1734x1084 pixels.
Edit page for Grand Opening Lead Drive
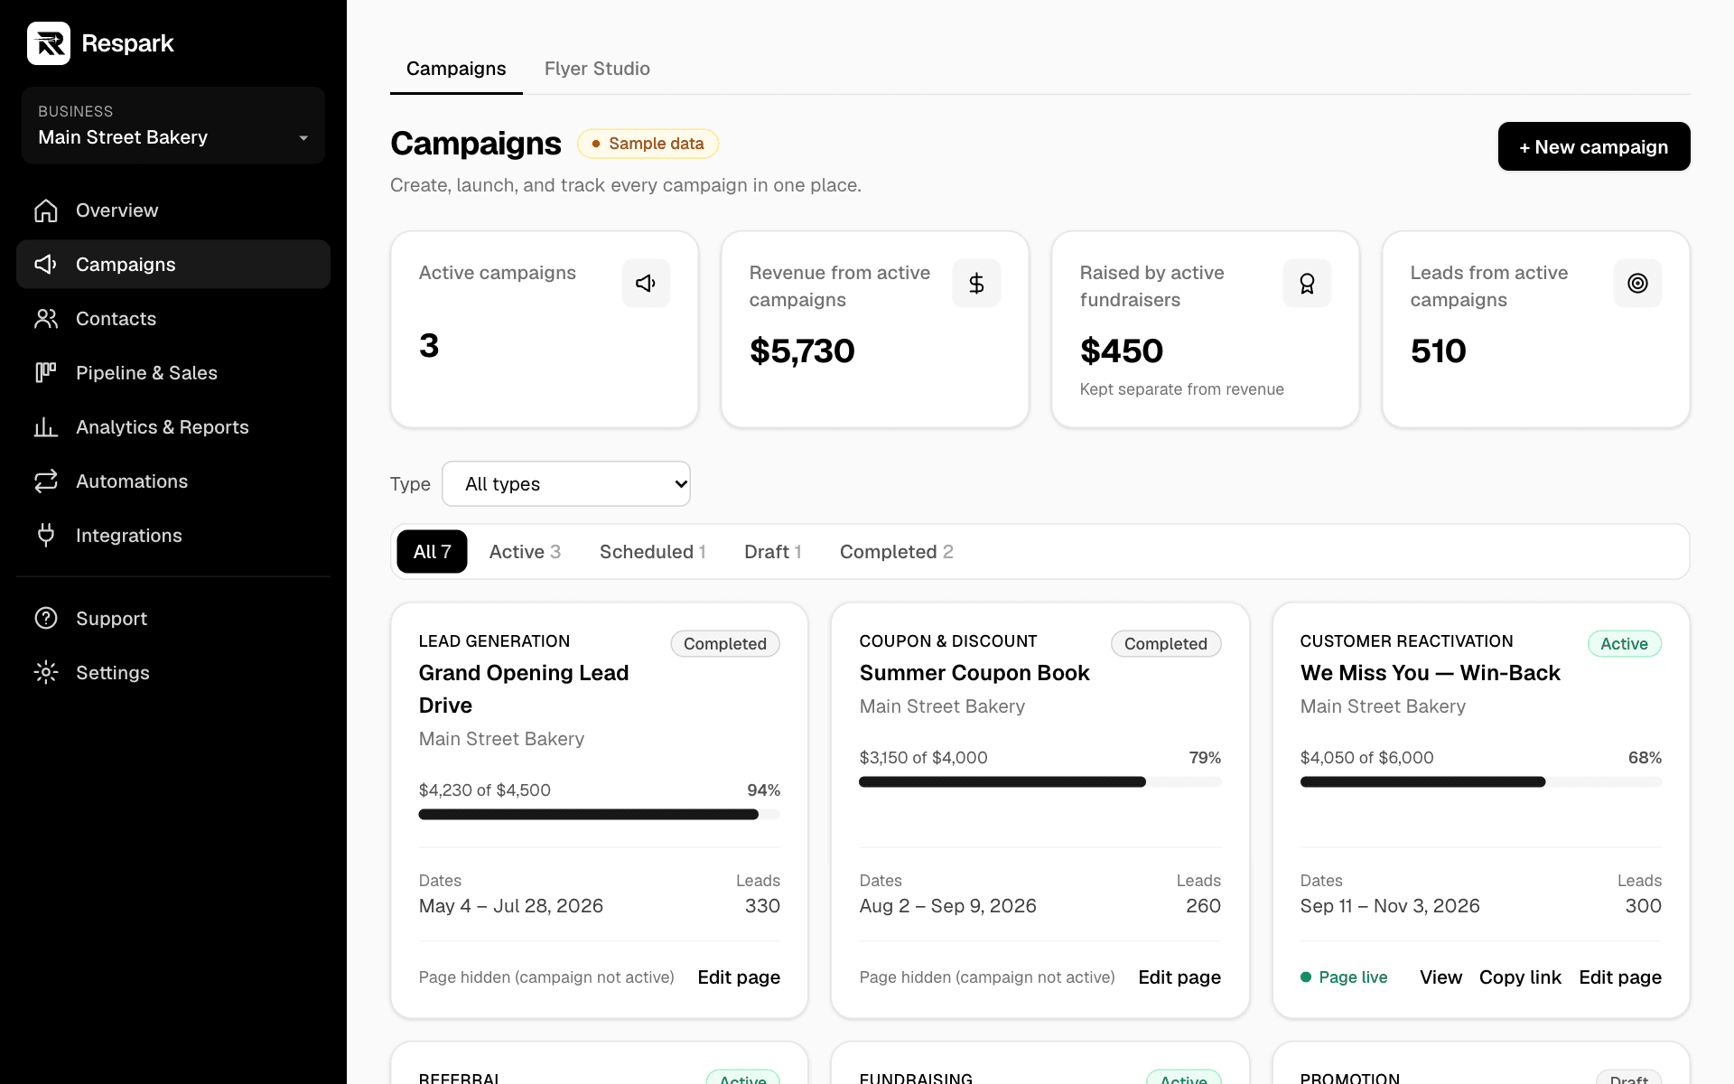pyautogui.click(x=739, y=977)
